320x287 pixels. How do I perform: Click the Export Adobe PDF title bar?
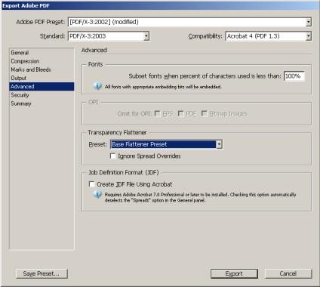tap(160, 5)
